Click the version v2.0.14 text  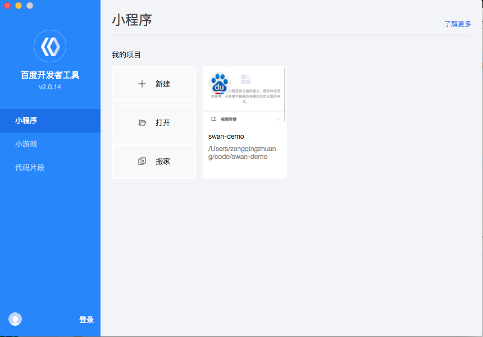point(50,87)
